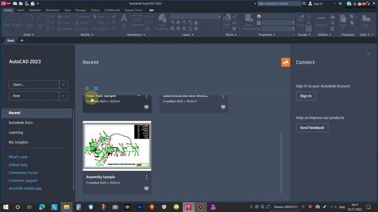Image resolution: width=378 pixels, height=212 pixels.
Task: Expand the Modify panel
Action: 87,35
